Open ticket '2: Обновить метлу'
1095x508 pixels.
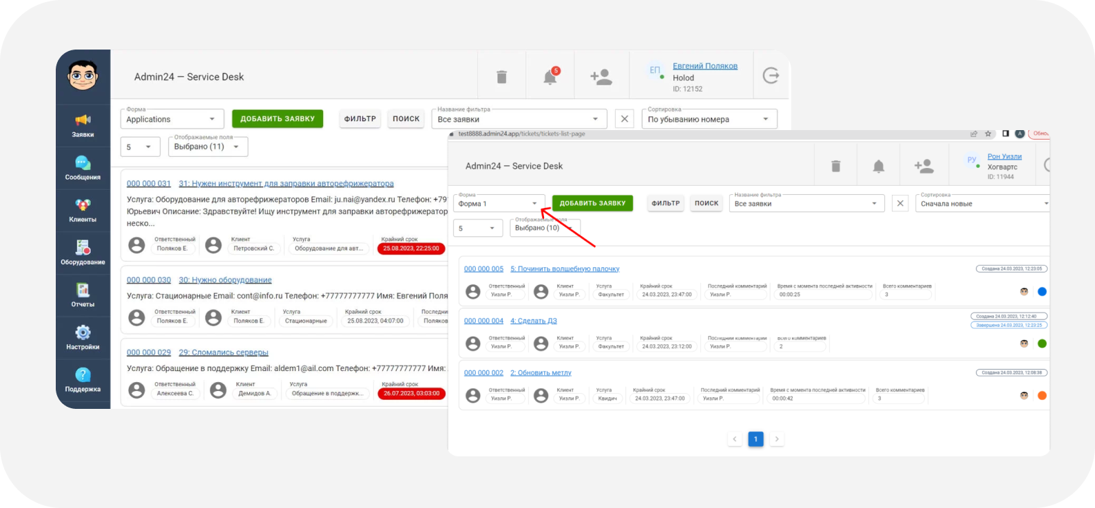click(541, 373)
